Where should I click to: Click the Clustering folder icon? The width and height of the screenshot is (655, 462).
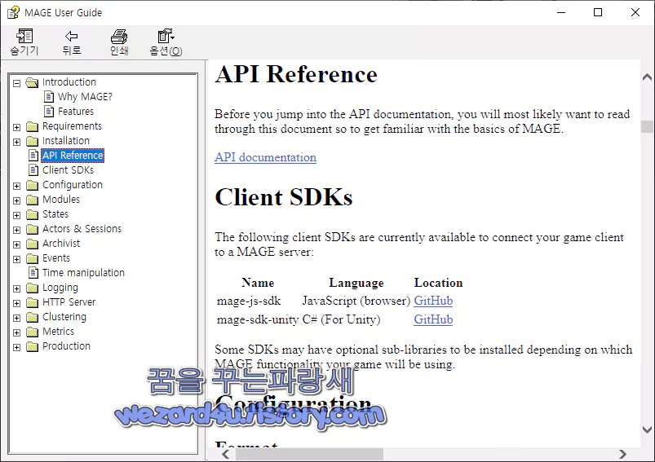pos(32,317)
